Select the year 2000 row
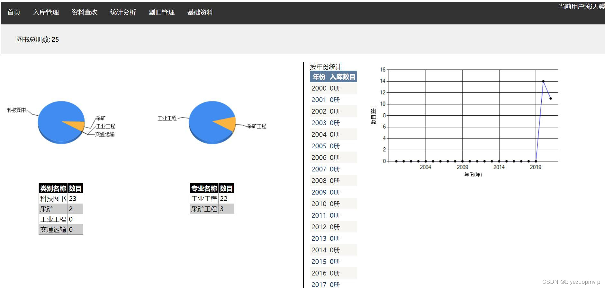The width and height of the screenshot is (605, 288). (333, 88)
